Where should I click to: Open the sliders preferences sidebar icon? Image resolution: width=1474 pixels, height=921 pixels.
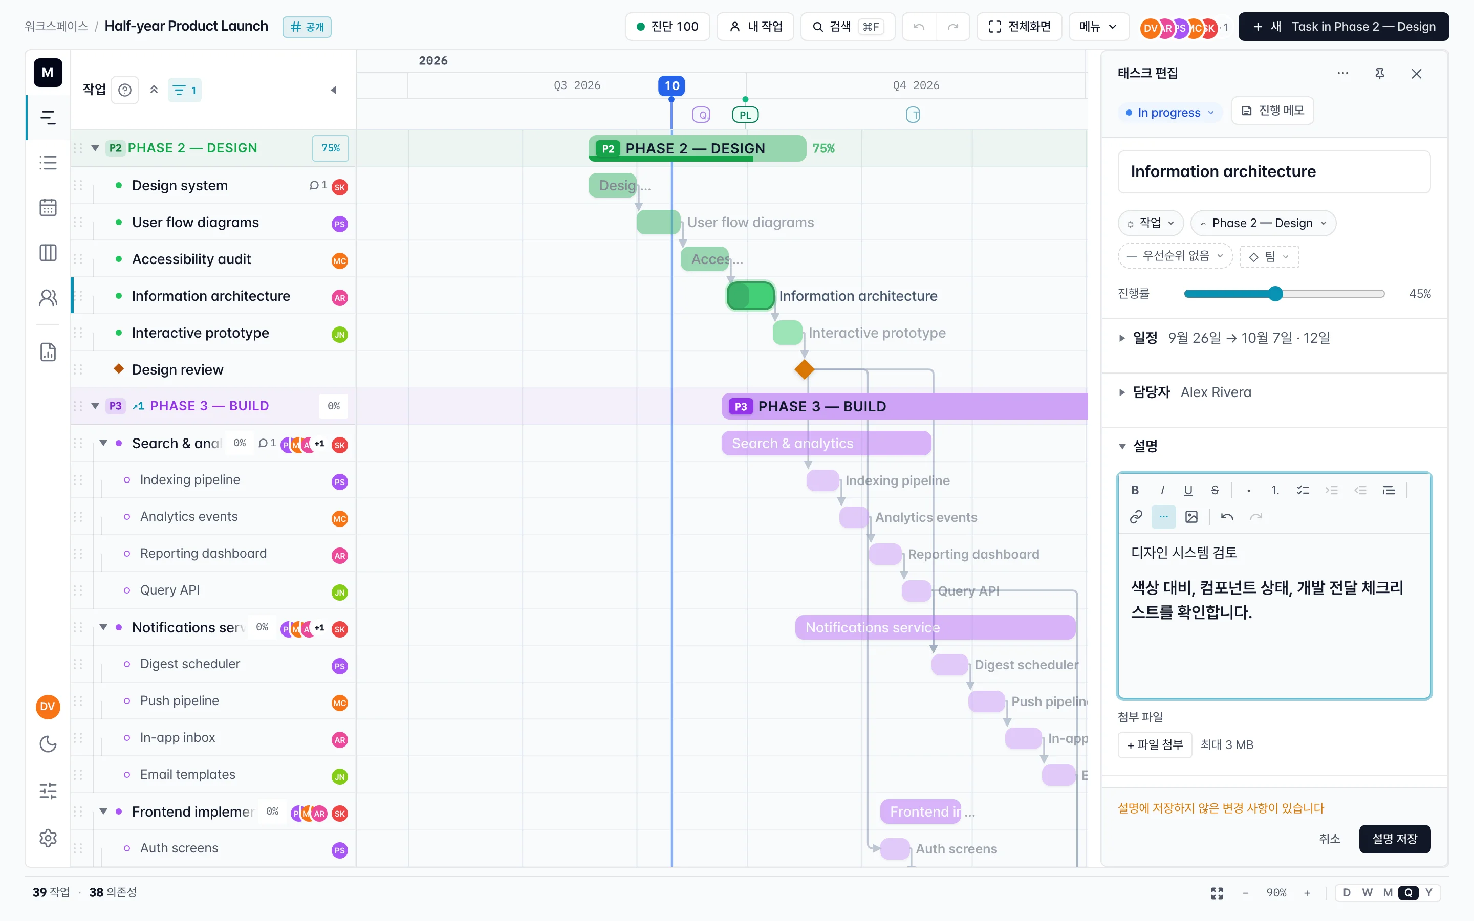pos(48,791)
